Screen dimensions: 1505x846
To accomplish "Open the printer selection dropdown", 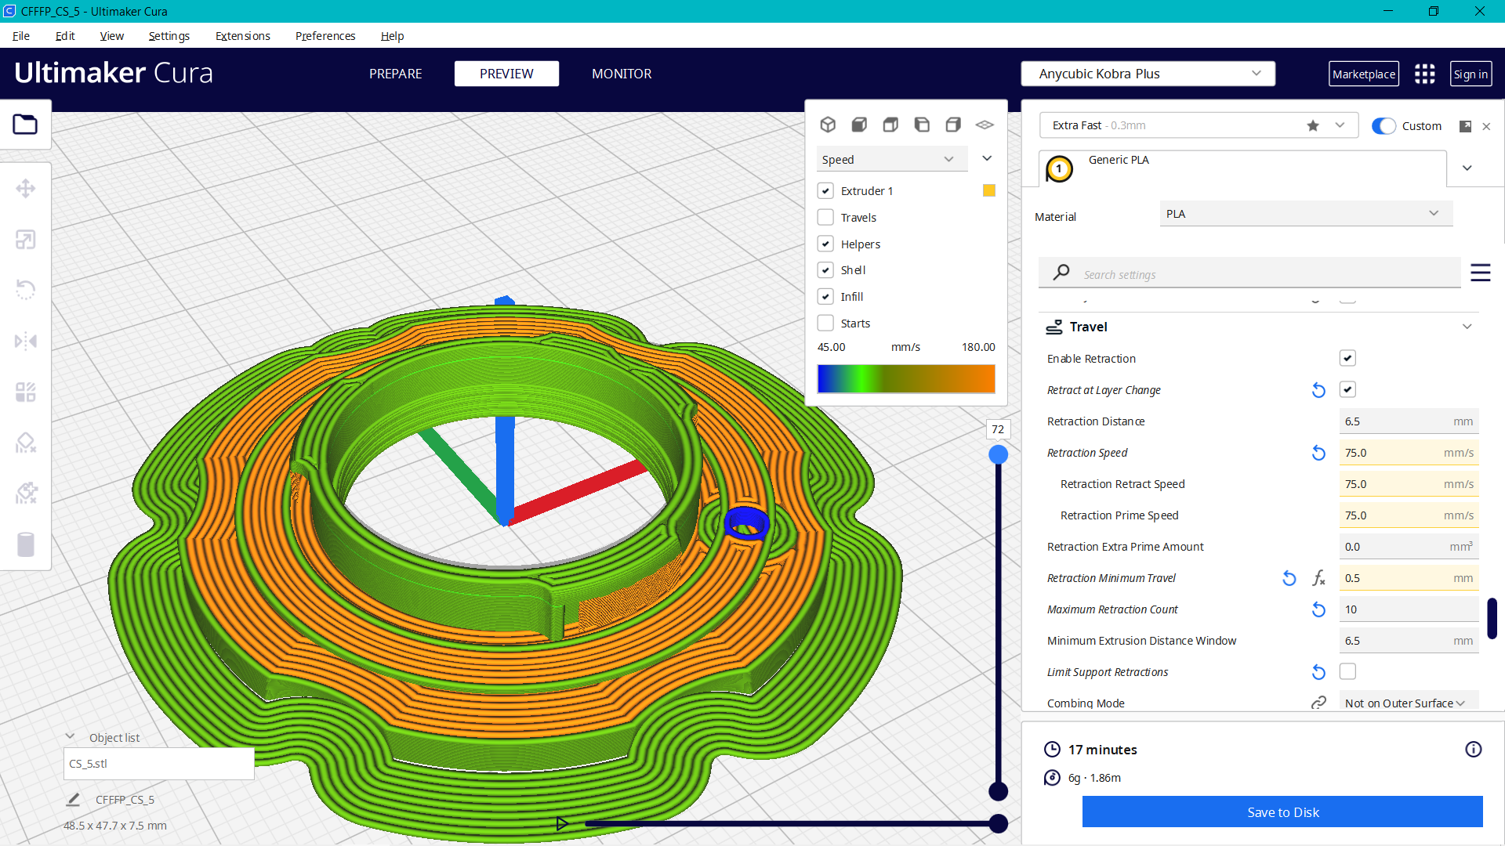I will pyautogui.click(x=1148, y=74).
